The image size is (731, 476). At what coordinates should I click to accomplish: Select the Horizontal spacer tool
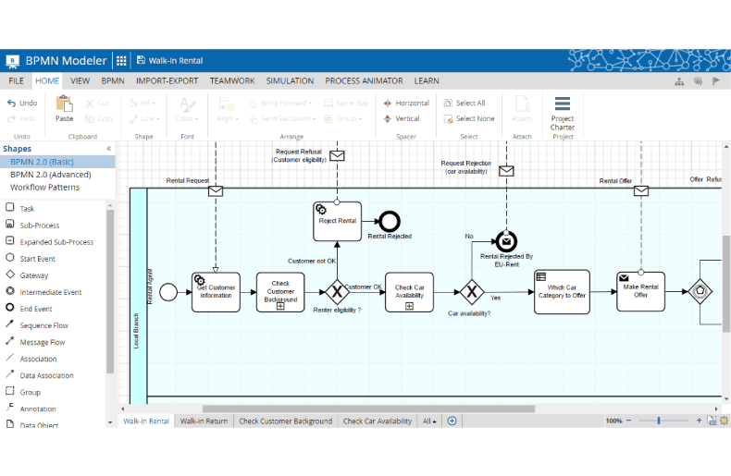406,104
